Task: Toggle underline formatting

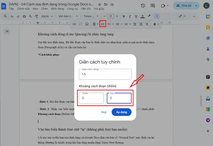Action: click(135, 16)
